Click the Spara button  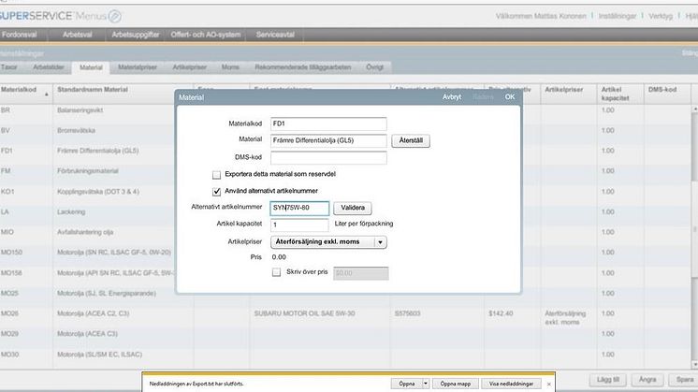(x=684, y=380)
